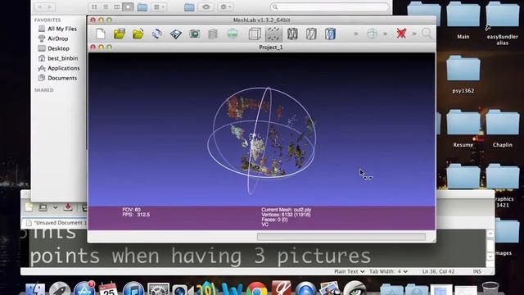Enable bounding box render mode
The width and height of the screenshot is (524, 295).
point(255,34)
